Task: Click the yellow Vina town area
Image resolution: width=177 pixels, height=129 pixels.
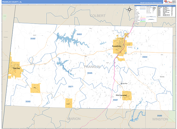Action: (x=35, y=88)
